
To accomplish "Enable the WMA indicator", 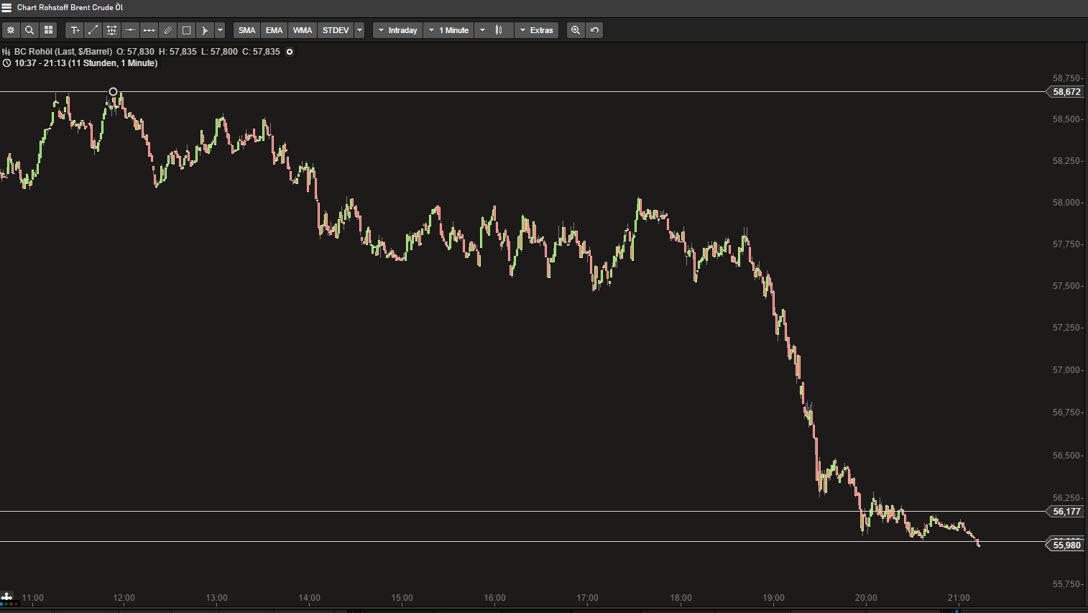I will [302, 30].
